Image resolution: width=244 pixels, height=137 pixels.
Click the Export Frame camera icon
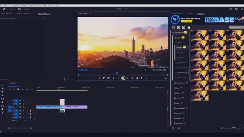click(x=137, y=78)
